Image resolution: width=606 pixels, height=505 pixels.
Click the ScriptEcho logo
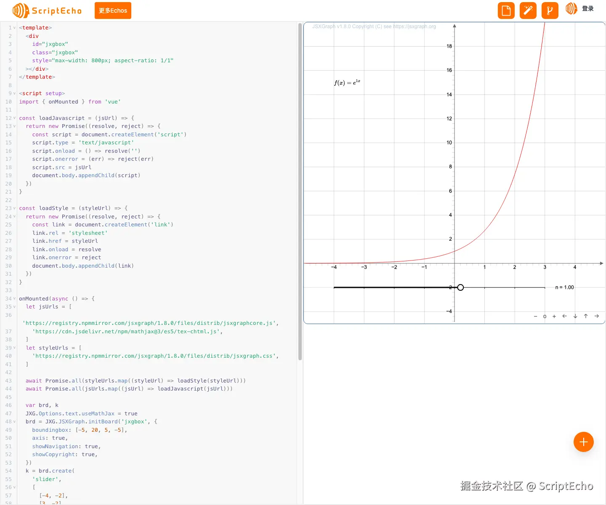47,11
